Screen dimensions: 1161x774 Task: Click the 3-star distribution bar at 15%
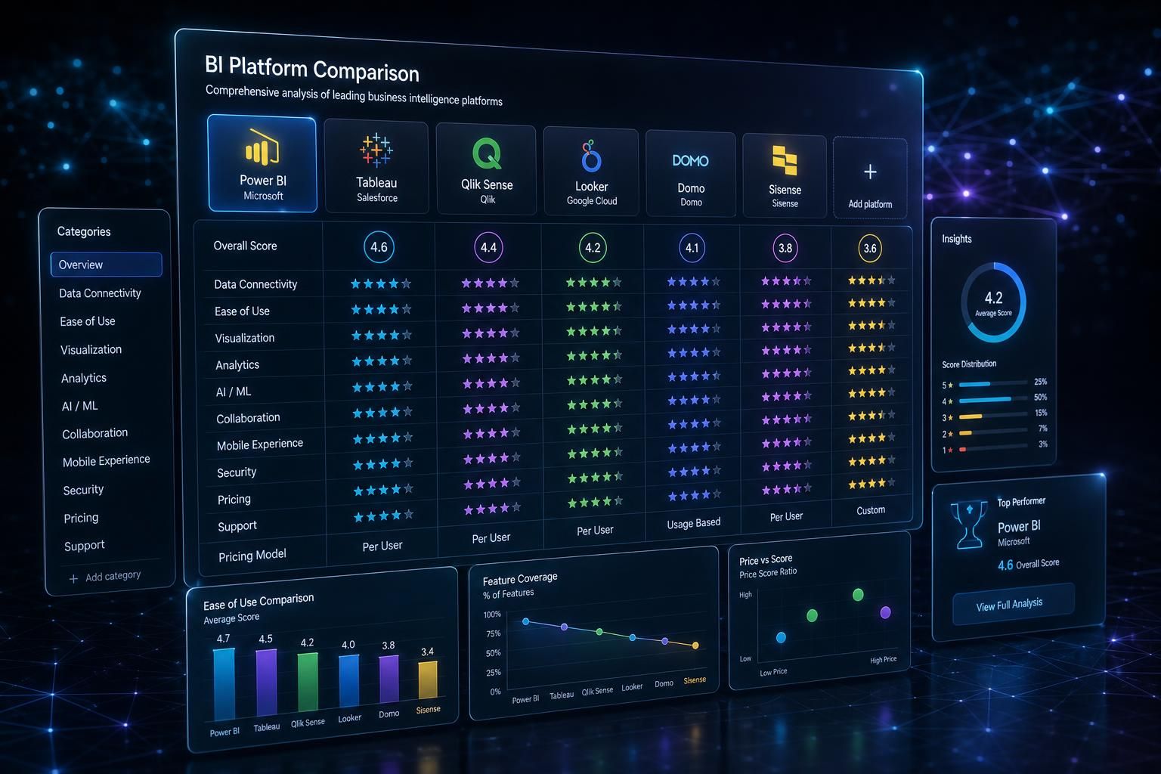point(992,416)
